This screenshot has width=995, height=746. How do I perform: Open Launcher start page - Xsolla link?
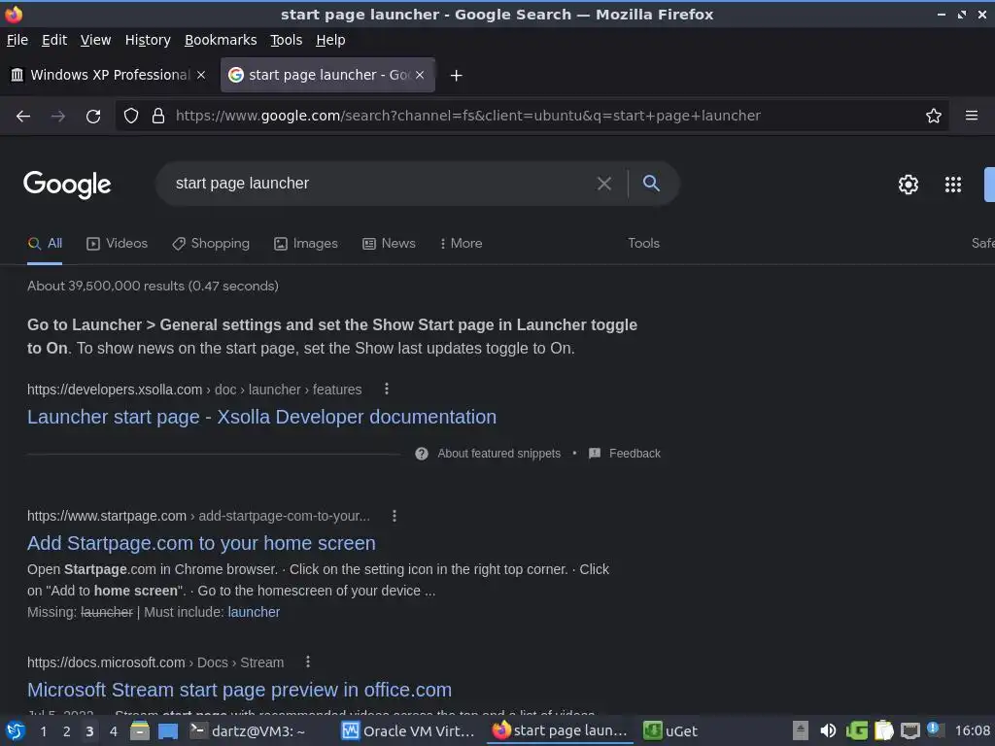pos(261,417)
